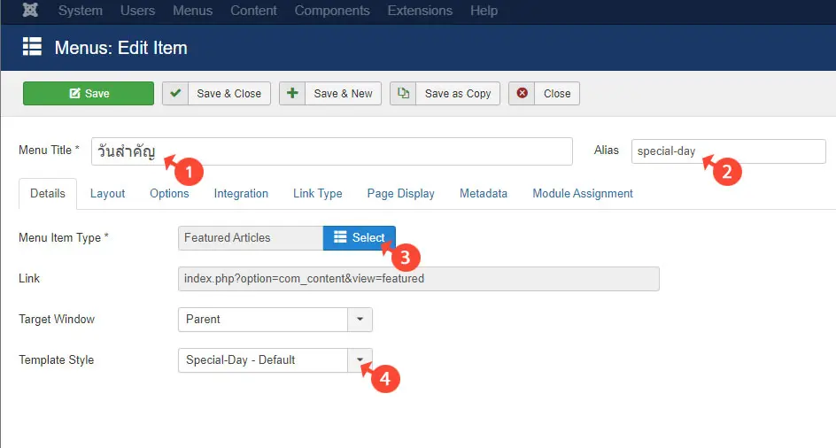
Task: Click the red Close icon
Action: [522, 93]
